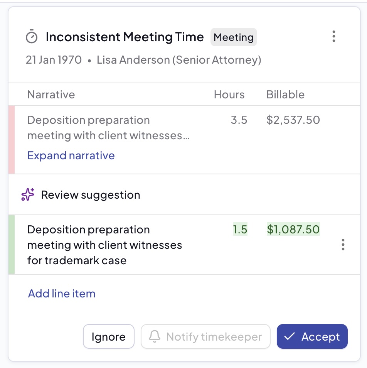Click the suggested narrative text for trademark case
This screenshot has width=367, height=368.
click(x=104, y=245)
